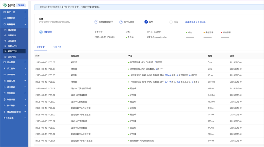Expand the 手工管账 sidebar menu

[x=25, y=68]
